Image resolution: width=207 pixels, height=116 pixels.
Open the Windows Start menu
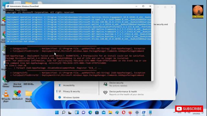click(x=57, y=112)
